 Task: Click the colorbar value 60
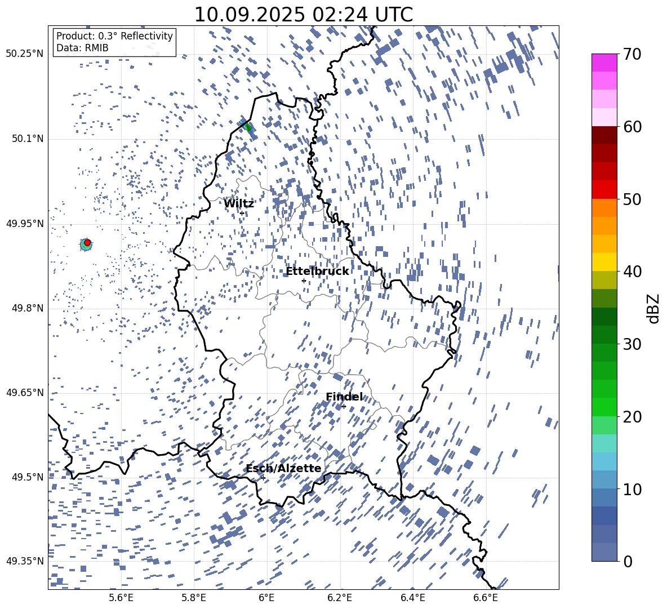point(632,127)
